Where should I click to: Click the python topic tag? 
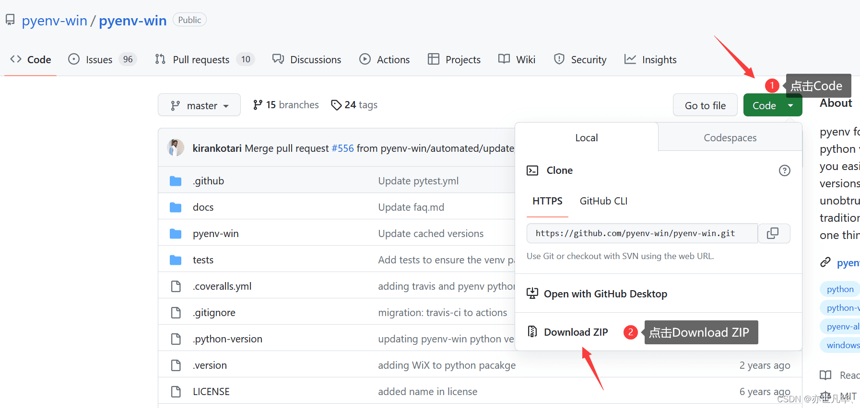pos(840,289)
